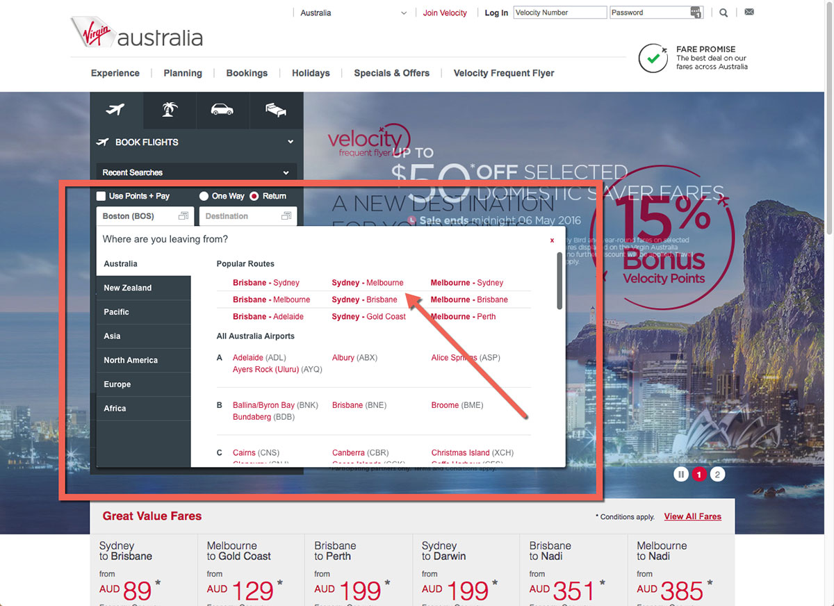The image size is (834, 606).
Task: Close the airport picker with red x
Action: [x=552, y=240]
